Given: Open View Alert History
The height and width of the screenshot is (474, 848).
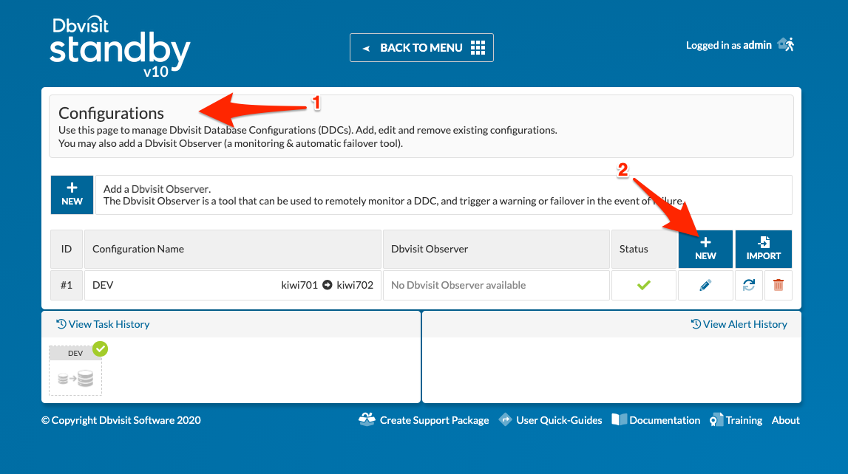Looking at the screenshot, I should click(x=739, y=324).
